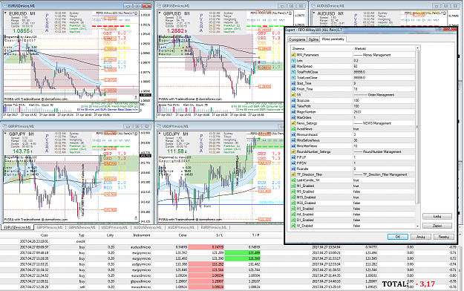This screenshot has width=464, height=291.
Task: Click the green 121.489 take profit cell
Action: 242,252
